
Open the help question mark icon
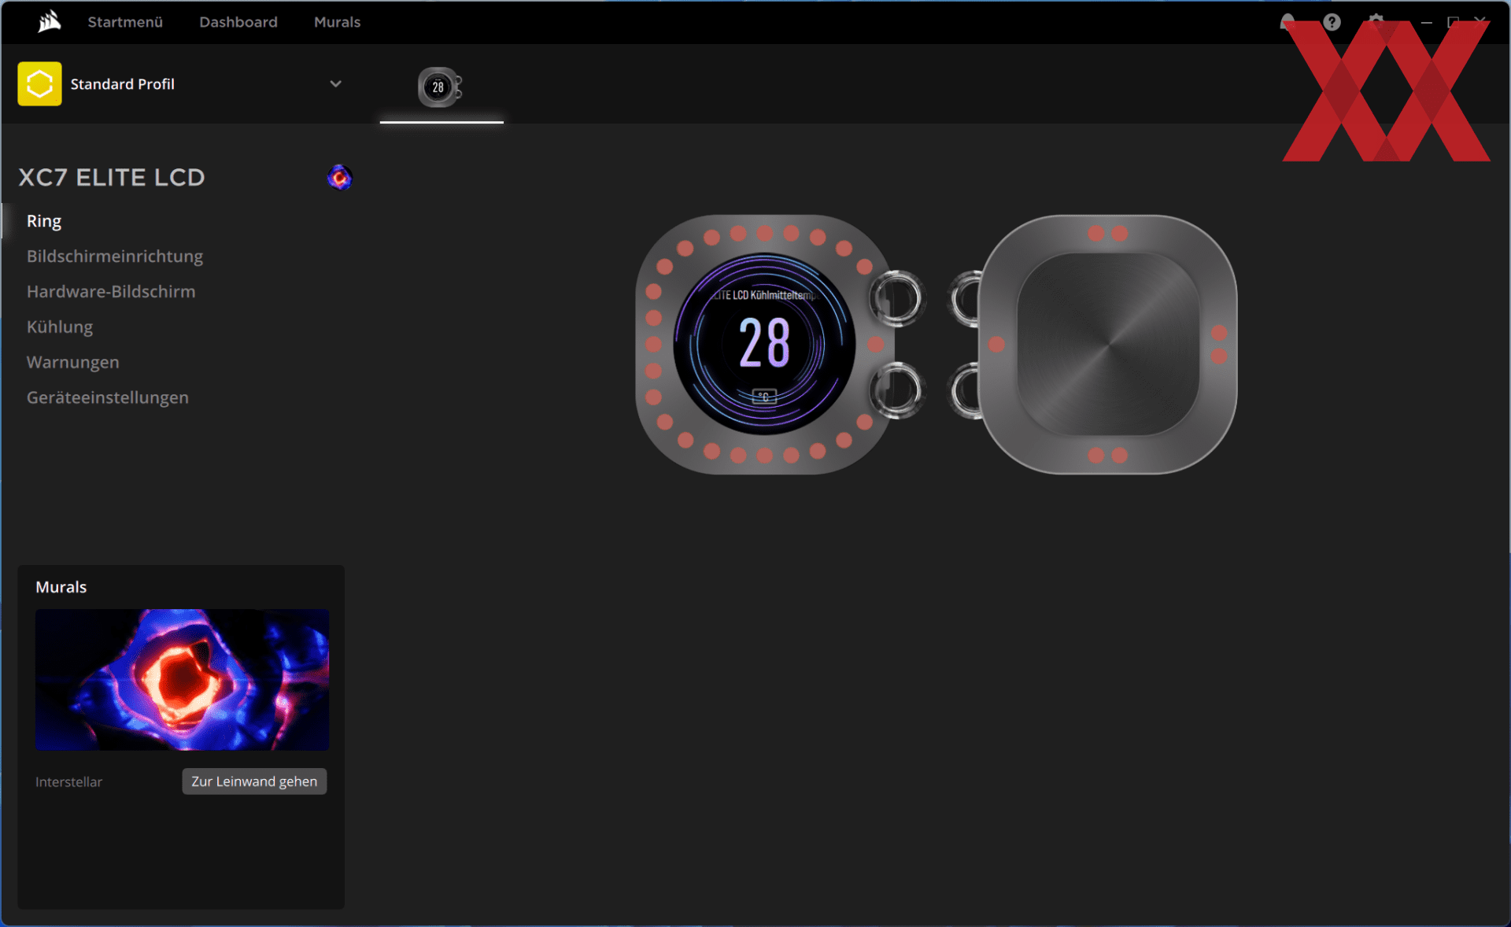(1332, 22)
